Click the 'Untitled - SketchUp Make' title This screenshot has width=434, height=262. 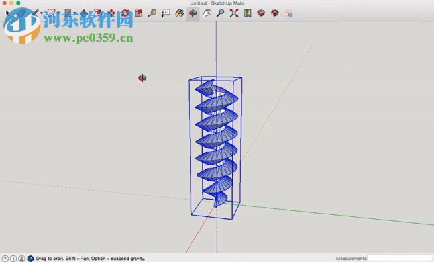[x=217, y=3]
